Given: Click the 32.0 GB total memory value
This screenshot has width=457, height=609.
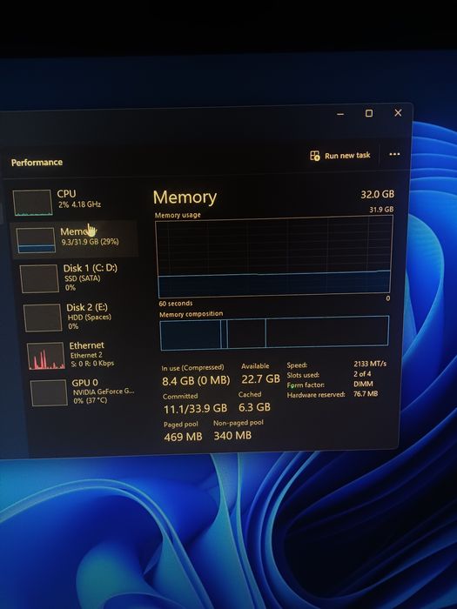Looking at the screenshot, I should tap(377, 194).
